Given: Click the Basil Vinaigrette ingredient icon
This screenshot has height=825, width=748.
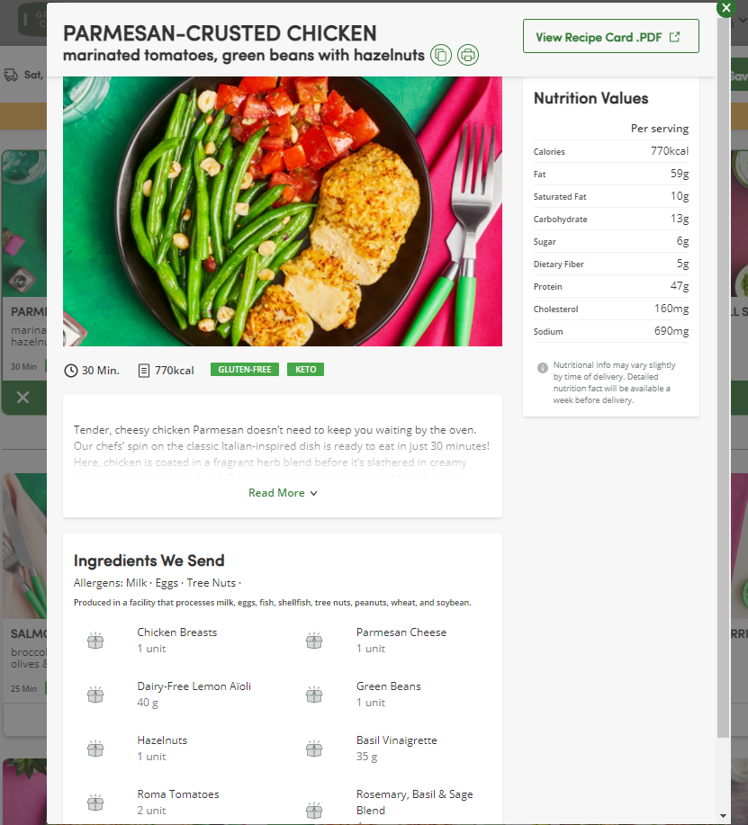Looking at the screenshot, I should tap(314, 749).
